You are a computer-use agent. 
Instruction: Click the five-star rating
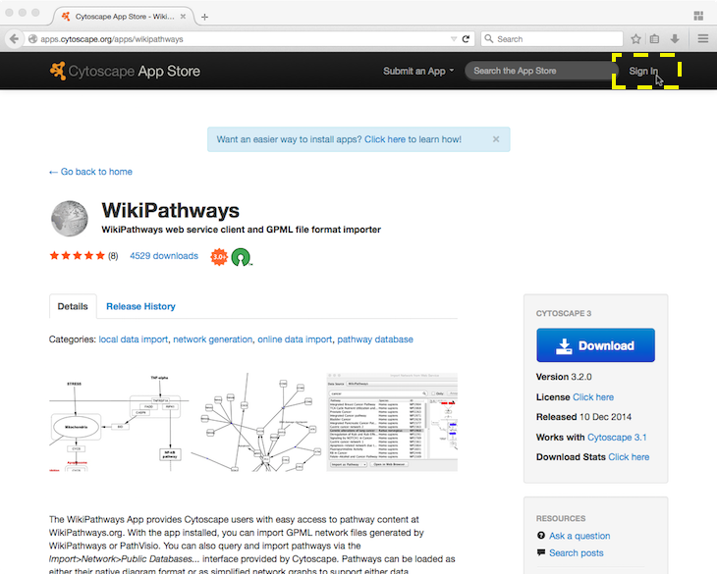coord(78,256)
